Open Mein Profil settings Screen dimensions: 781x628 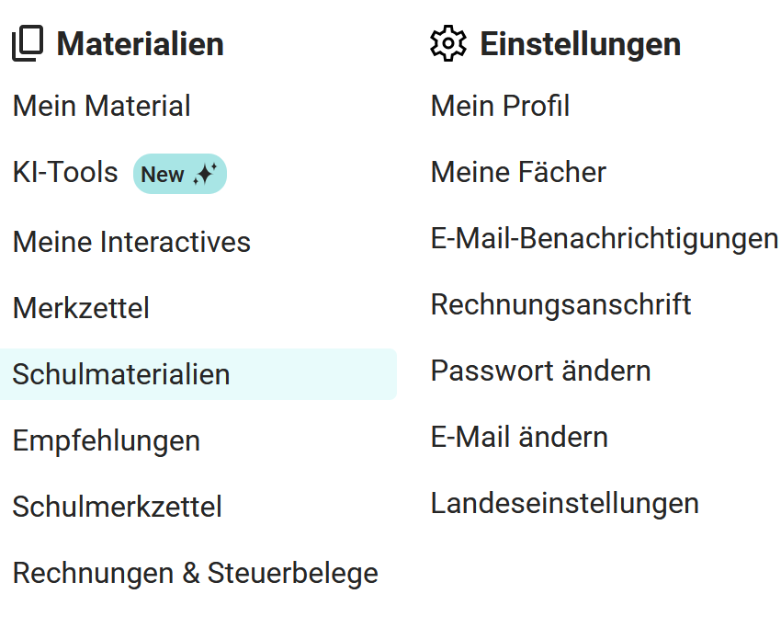coord(500,107)
